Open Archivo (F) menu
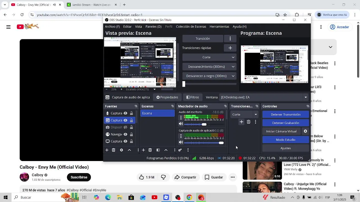 pos(112,27)
